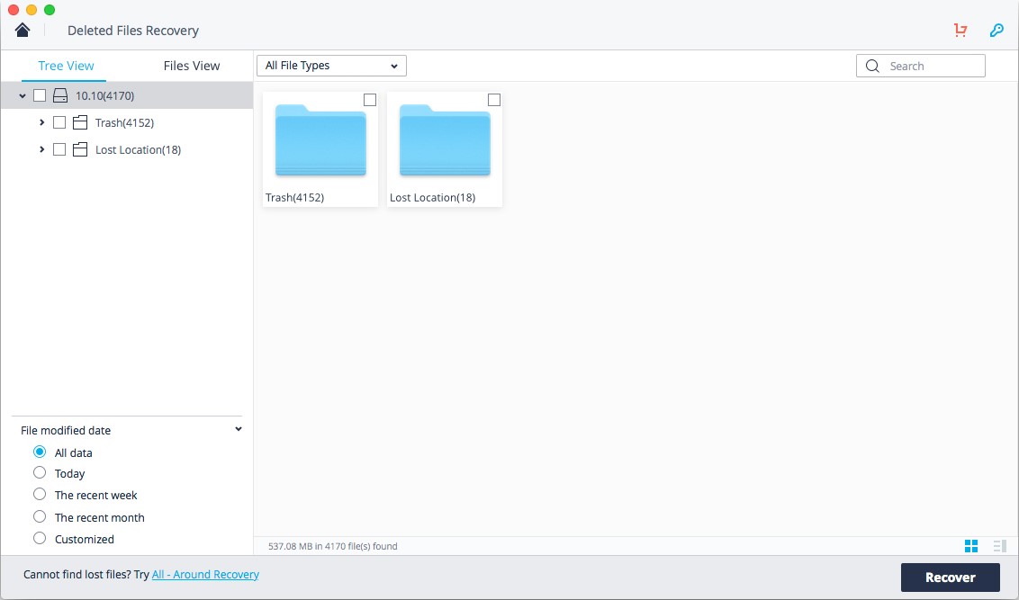Select the Tree View tab
The width and height of the screenshot is (1019, 600).
pyautogui.click(x=66, y=66)
